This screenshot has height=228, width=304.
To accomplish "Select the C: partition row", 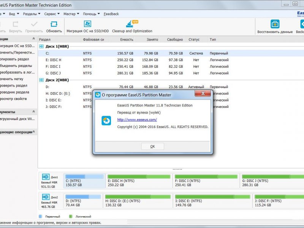I will (171, 53).
